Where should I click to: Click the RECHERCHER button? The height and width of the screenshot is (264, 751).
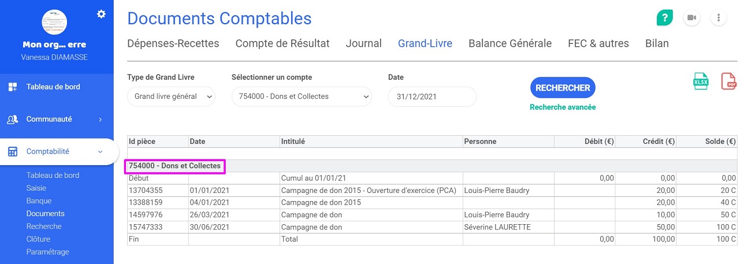coord(563,88)
